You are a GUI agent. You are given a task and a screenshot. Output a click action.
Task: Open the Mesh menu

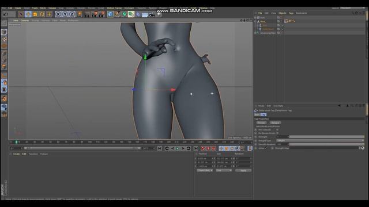[43, 8]
